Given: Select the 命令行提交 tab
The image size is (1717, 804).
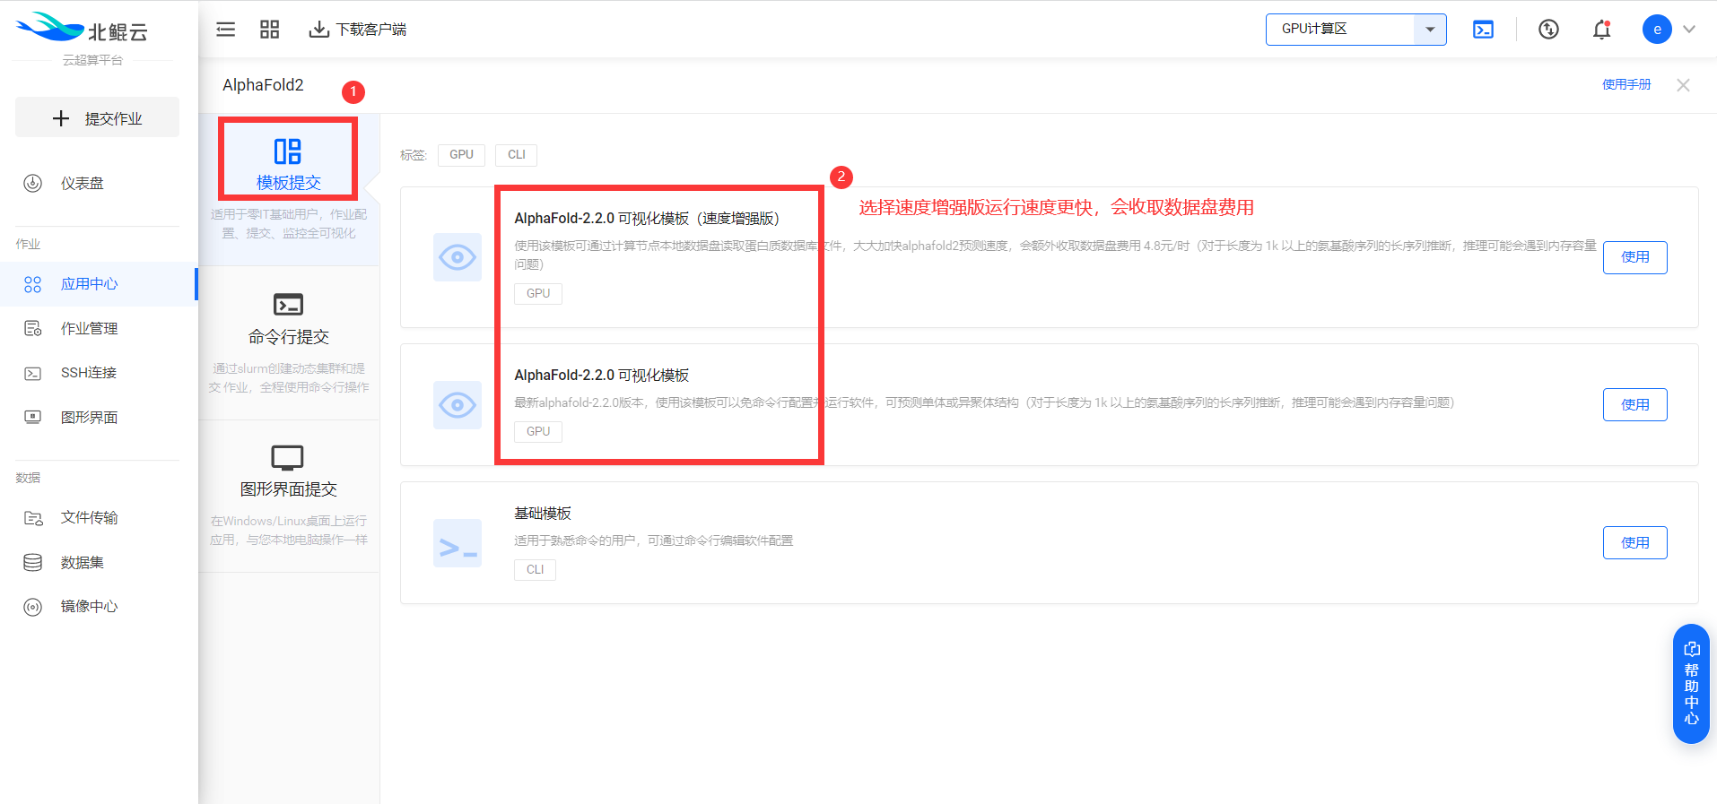Looking at the screenshot, I should pyautogui.click(x=289, y=343).
